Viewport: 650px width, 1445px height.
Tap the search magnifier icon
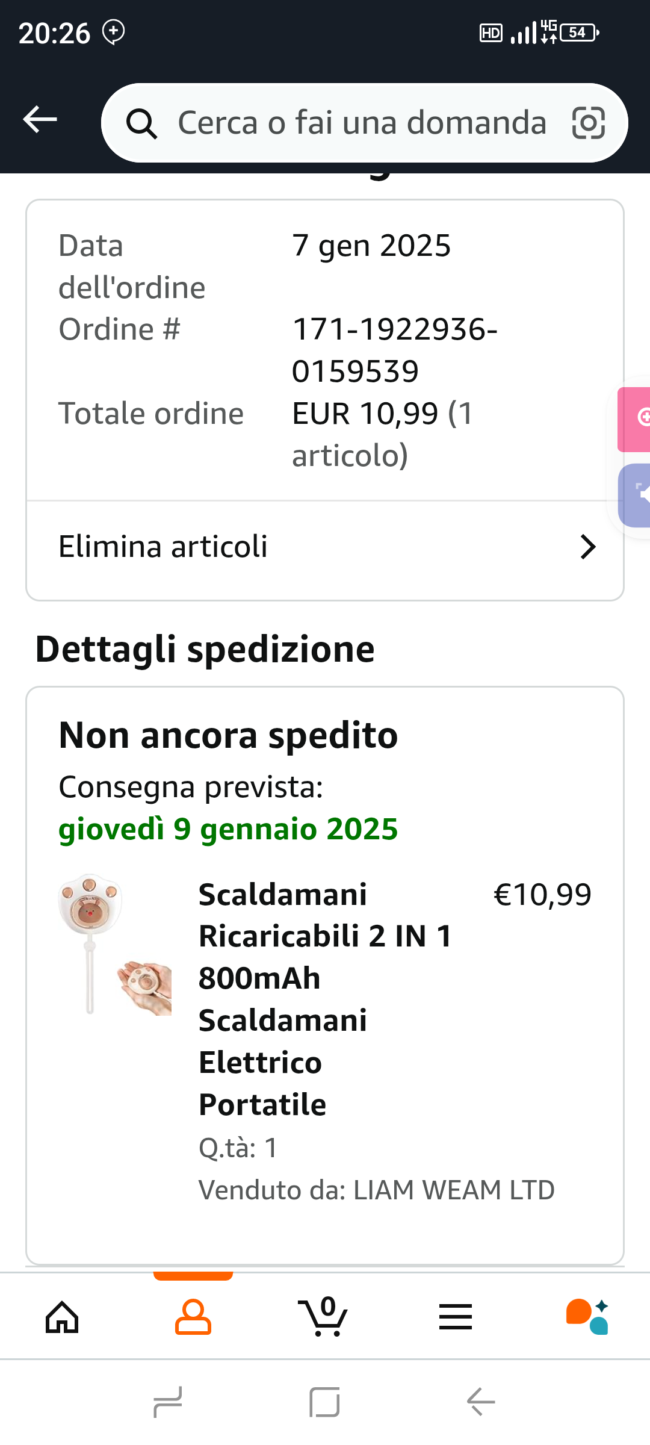[141, 123]
